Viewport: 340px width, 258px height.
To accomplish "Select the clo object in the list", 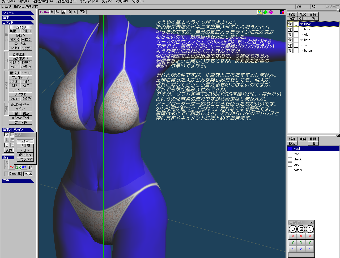I will coord(306,35).
